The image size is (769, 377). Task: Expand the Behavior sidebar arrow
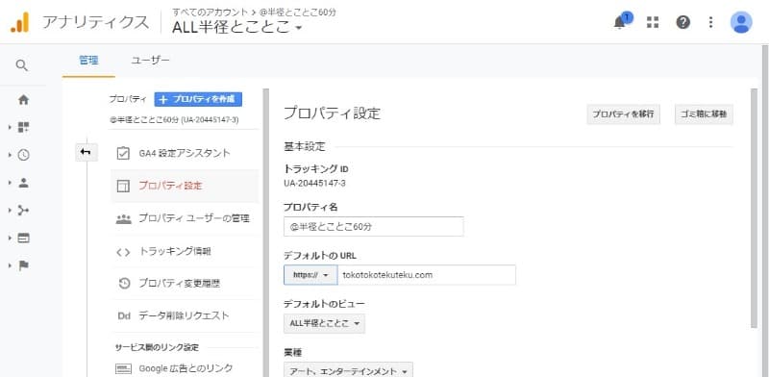10,239
